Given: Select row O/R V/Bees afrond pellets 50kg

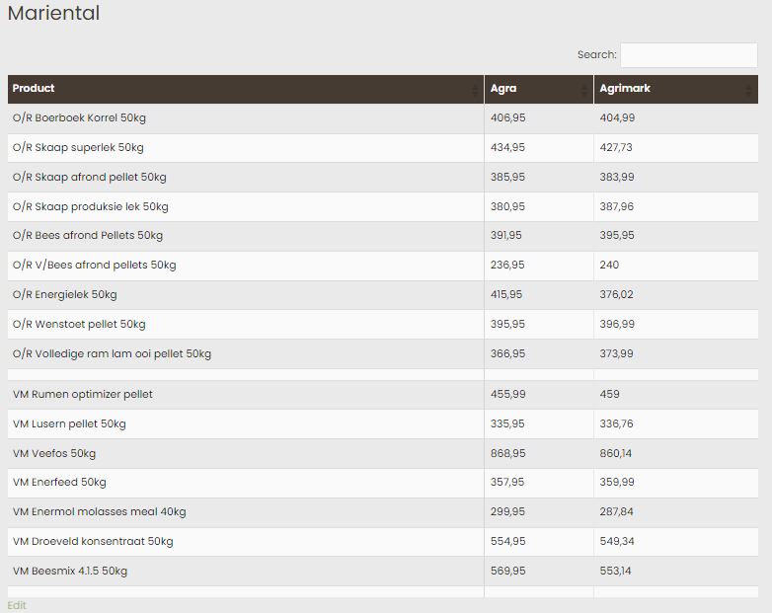Looking at the screenshot, I should click(383, 266).
